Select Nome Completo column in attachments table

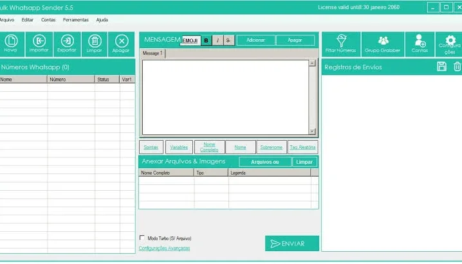click(166, 173)
